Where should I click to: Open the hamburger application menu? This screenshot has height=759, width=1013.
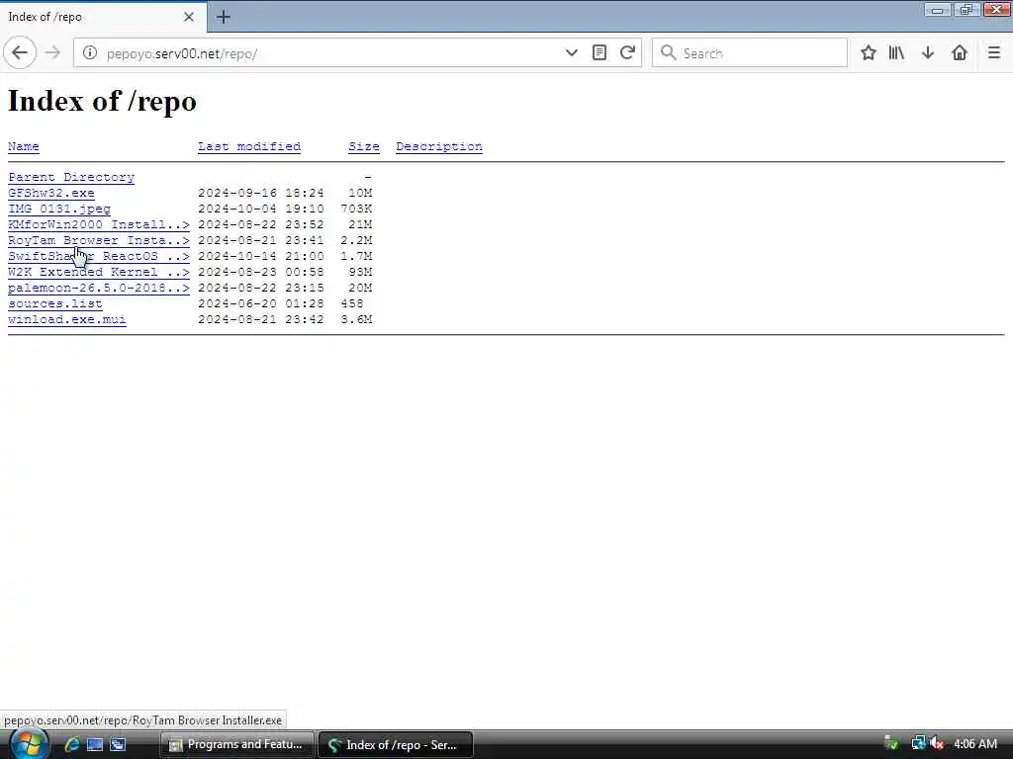[x=993, y=53]
